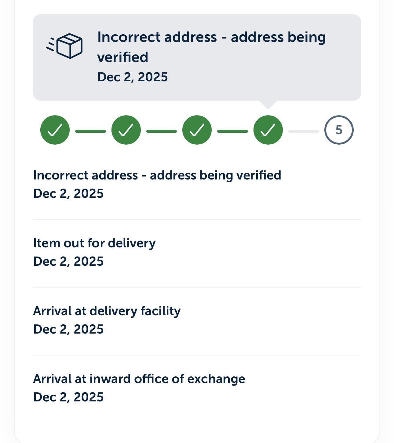
Task: Click the moving package icon in the status banner
Action: pyautogui.click(x=65, y=46)
